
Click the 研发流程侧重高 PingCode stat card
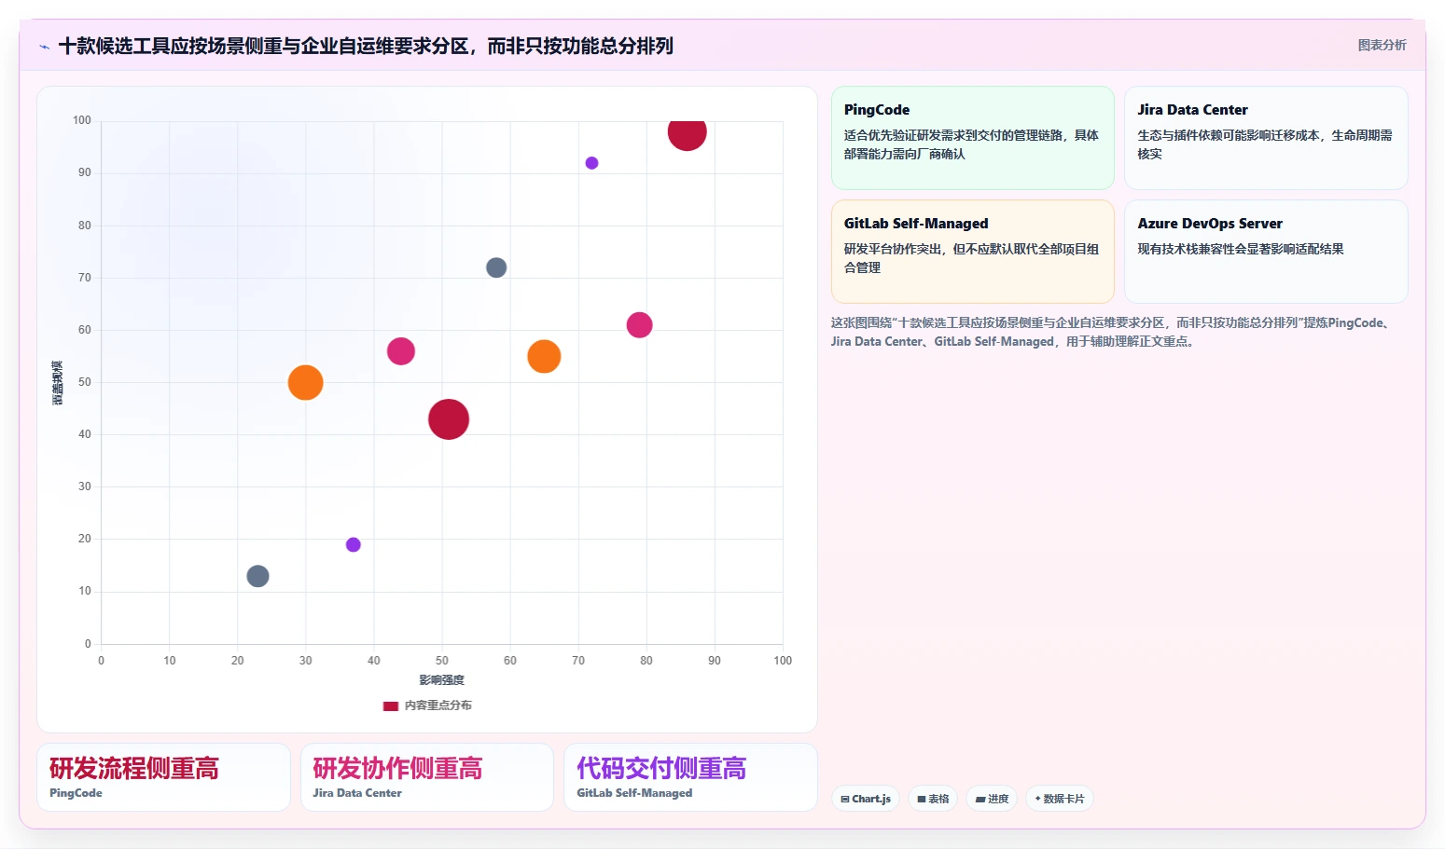(x=164, y=777)
